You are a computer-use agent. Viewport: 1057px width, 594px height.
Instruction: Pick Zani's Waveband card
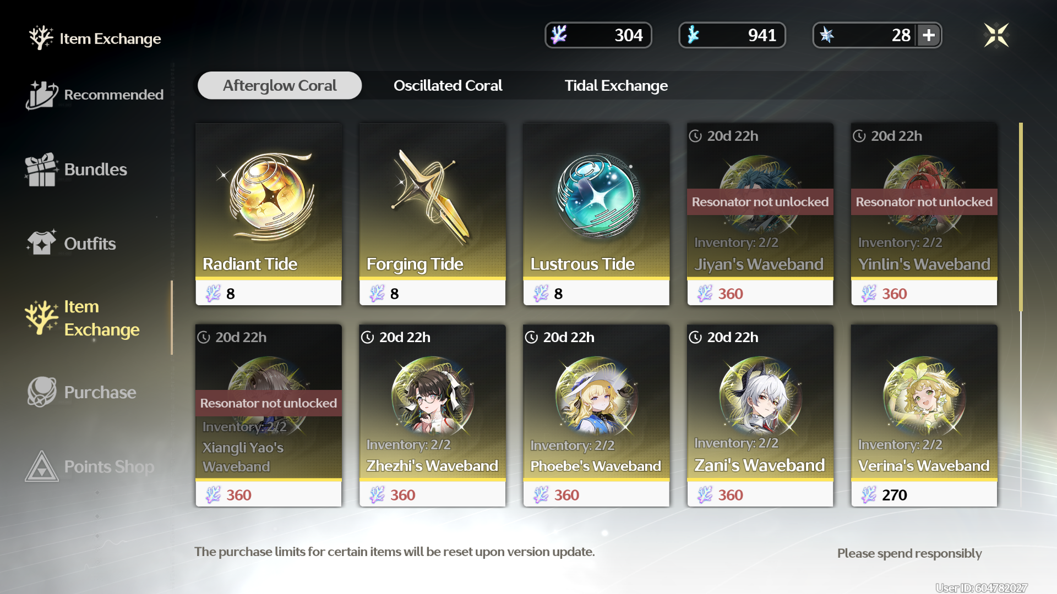click(x=760, y=415)
